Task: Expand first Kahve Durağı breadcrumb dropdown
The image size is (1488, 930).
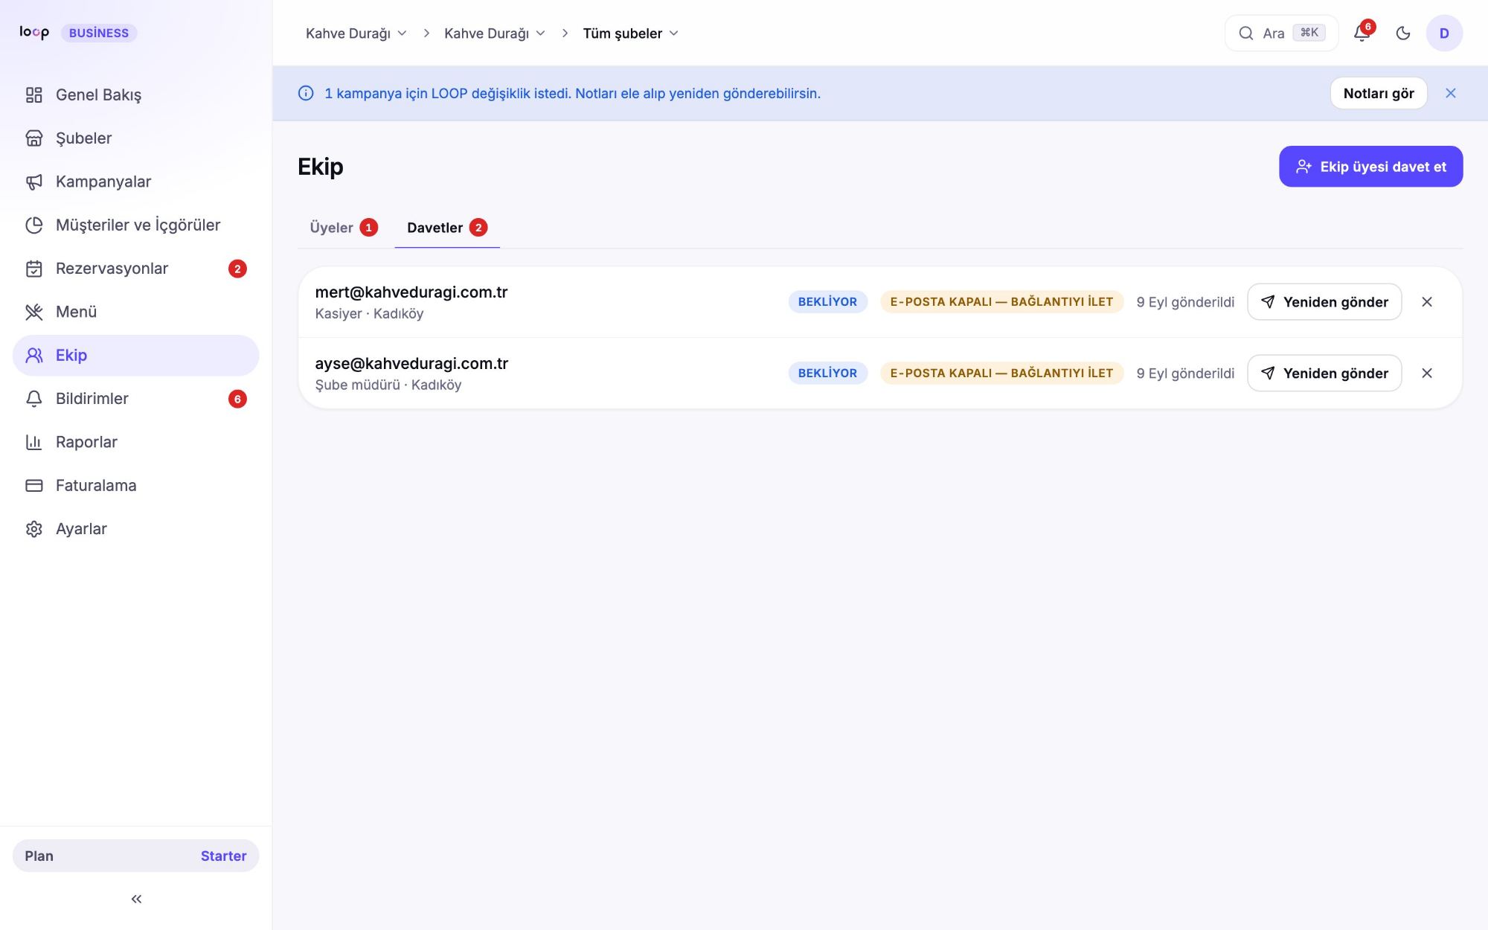Action: click(x=356, y=33)
